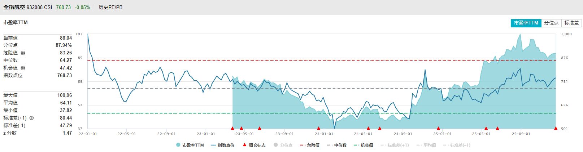Click the rightmost red triangle at chart edge
583x152 pixels.
click(x=556, y=128)
